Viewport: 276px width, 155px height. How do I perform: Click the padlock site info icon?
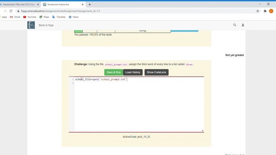pyautogui.click(x=18, y=11)
